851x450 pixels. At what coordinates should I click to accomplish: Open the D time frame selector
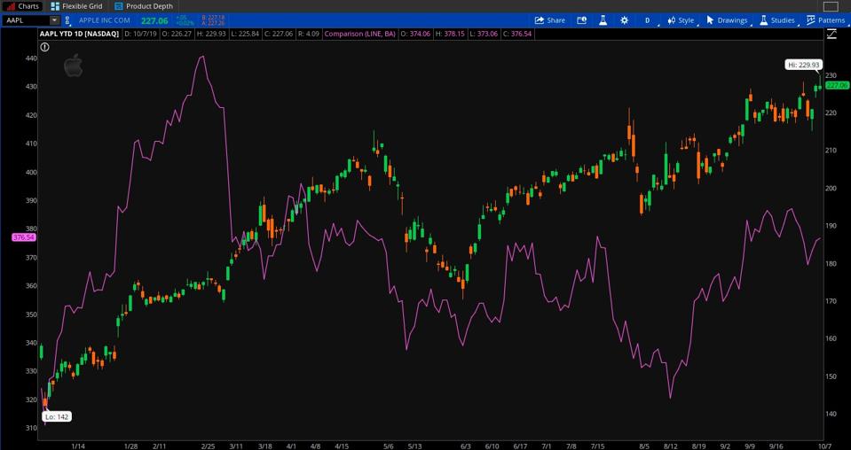click(x=648, y=20)
